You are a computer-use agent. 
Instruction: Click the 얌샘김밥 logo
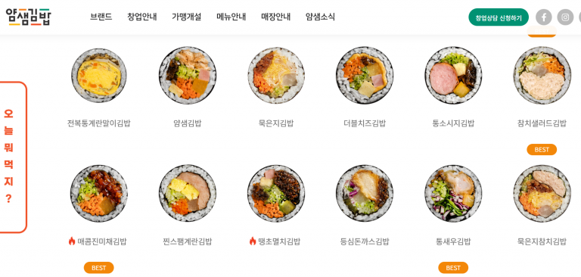[x=29, y=17]
